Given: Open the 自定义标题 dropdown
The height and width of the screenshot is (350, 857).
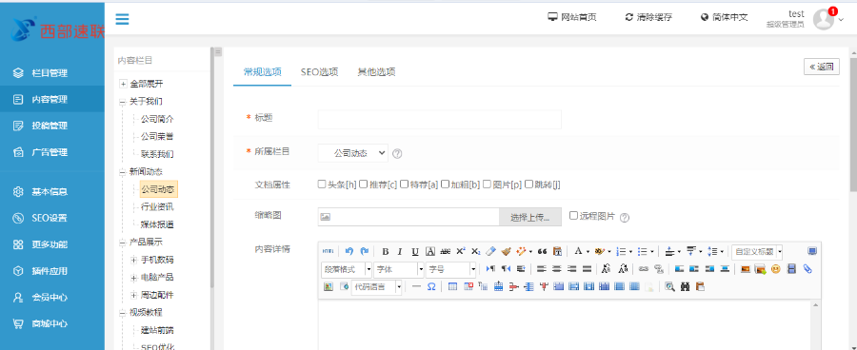Looking at the screenshot, I should pyautogui.click(x=757, y=252).
